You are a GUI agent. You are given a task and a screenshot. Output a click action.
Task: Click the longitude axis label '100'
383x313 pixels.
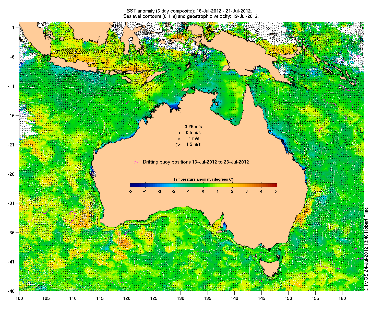19,298
